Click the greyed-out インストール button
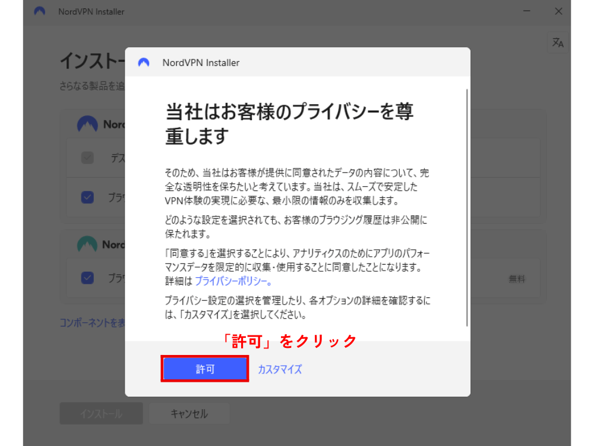Viewport: 594px width, 446px height. pos(101,414)
